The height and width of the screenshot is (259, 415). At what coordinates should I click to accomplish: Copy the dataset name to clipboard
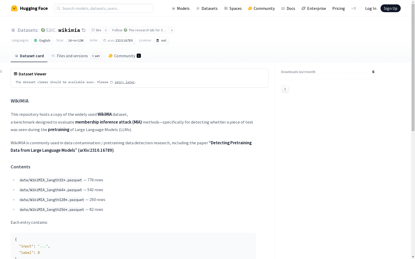point(84,30)
